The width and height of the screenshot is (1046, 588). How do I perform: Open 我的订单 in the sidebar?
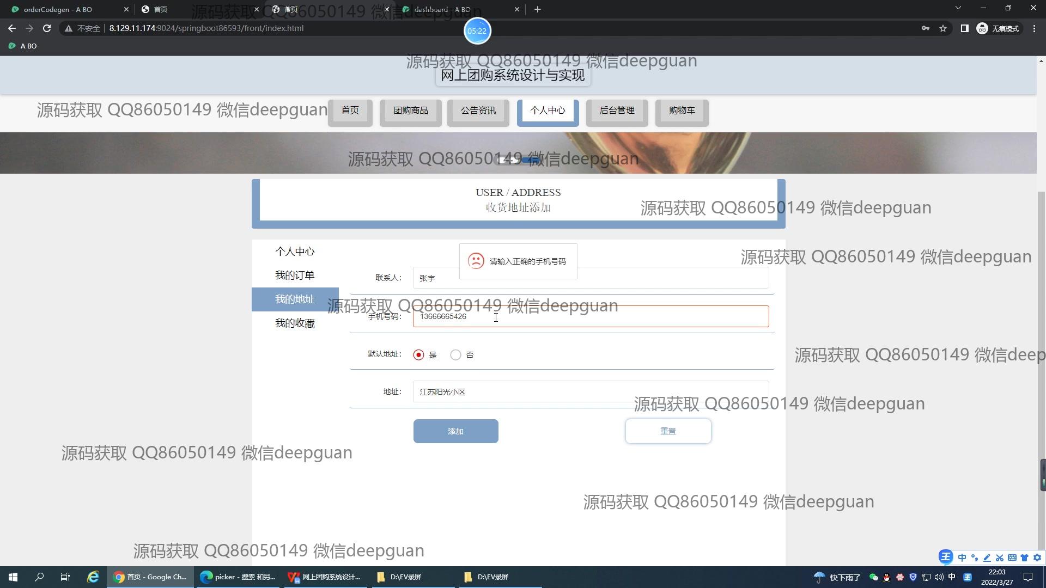point(295,275)
